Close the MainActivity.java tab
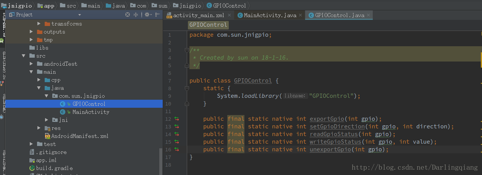The width and height of the screenshot is (482, 175). pos(301,15)
